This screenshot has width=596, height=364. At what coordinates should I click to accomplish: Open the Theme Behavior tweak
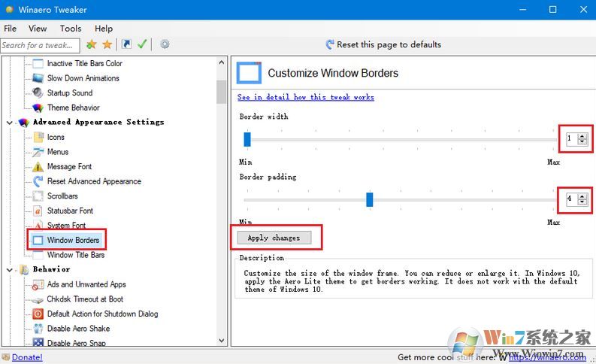coord(73,108)
